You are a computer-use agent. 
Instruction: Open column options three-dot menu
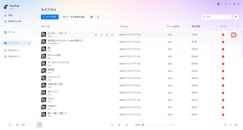(x=238, y=27)
